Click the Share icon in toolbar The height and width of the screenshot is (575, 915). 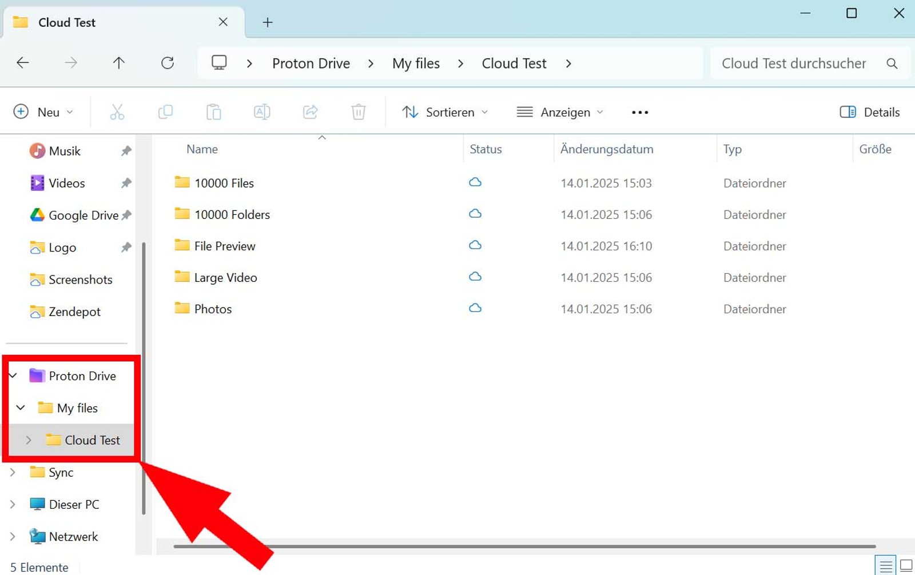click(310, 112)
